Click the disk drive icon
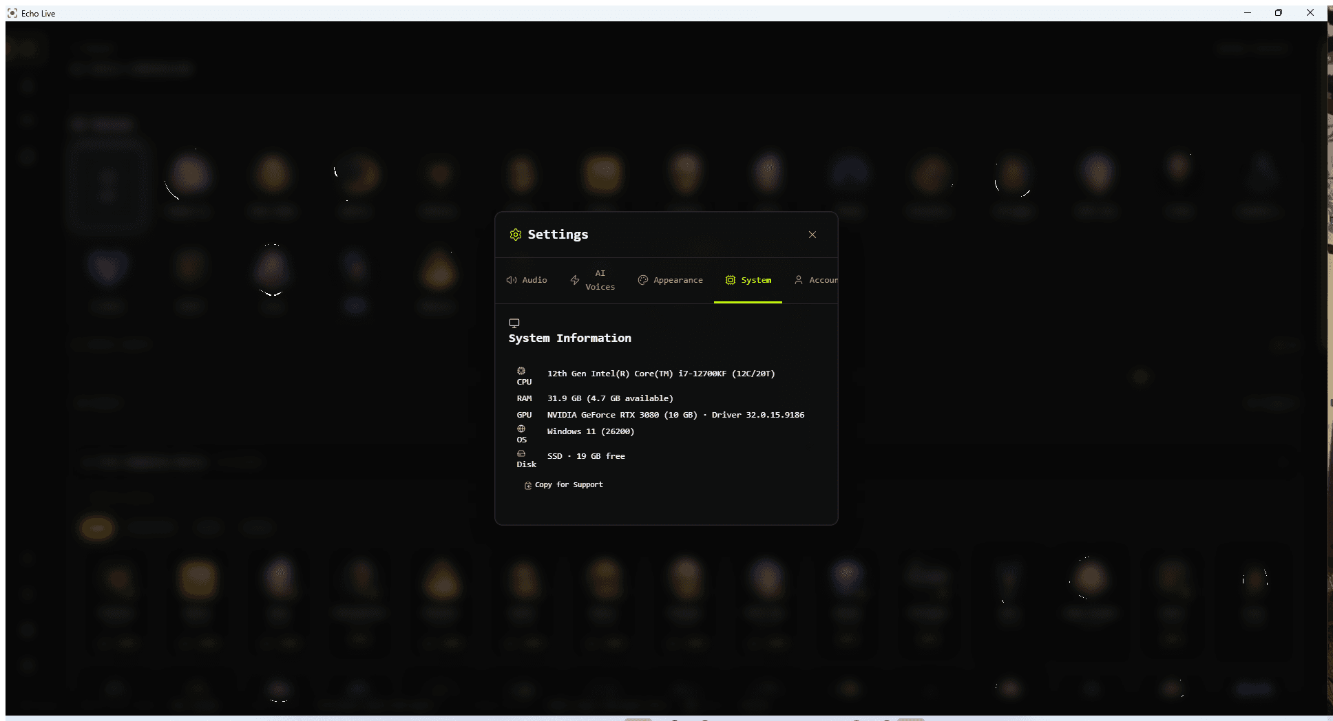The image size is (1333, 721). tap(521, 453)
